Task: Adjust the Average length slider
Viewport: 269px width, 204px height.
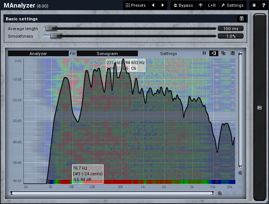Action: coord(130,29)
